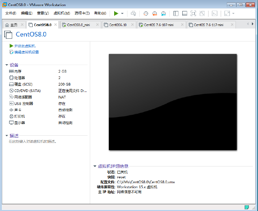Select the 显示器 display device row
This screenshot has height=211, width=258.
coord(48,123)
